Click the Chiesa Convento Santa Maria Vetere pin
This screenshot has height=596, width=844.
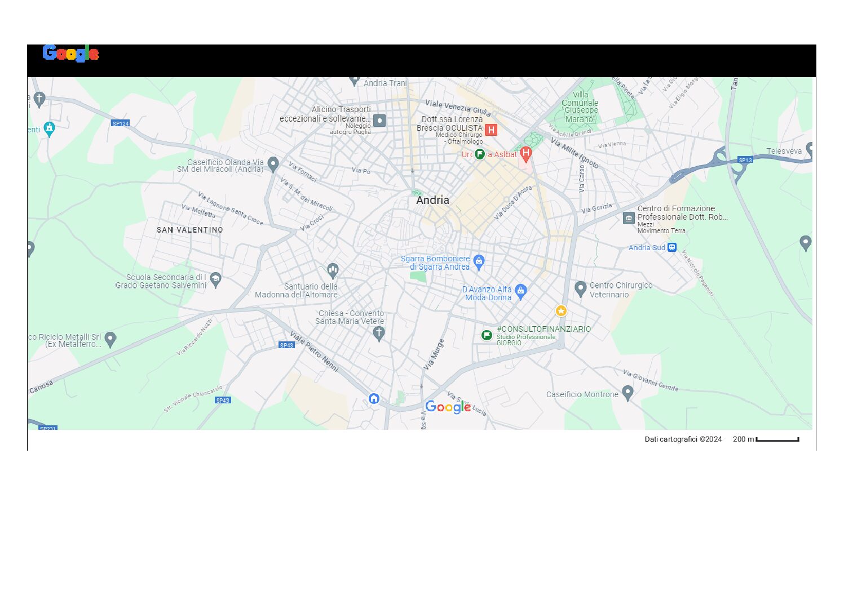(379, 333)
